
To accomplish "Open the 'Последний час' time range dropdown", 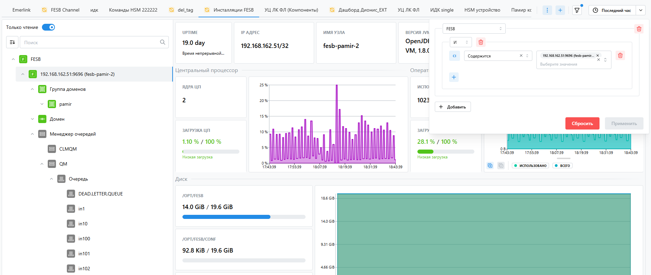I will 641,10.
